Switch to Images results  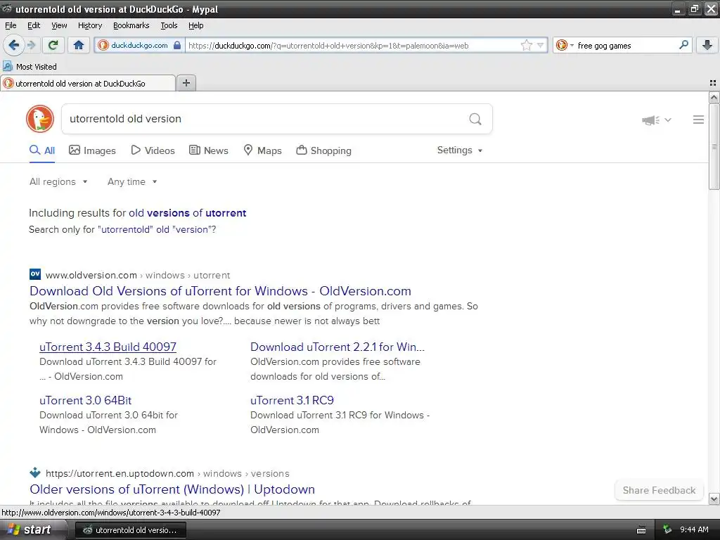point(92,150)
